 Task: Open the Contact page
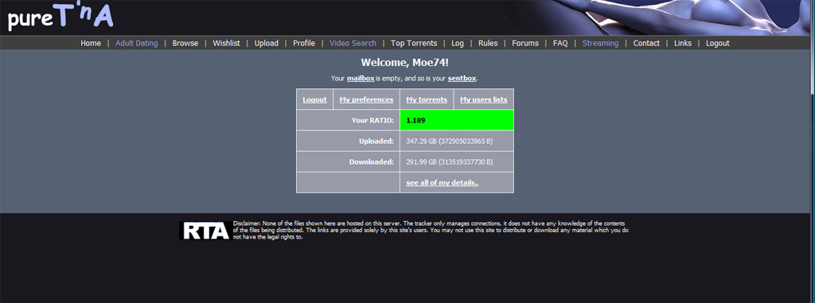point(646,43)
